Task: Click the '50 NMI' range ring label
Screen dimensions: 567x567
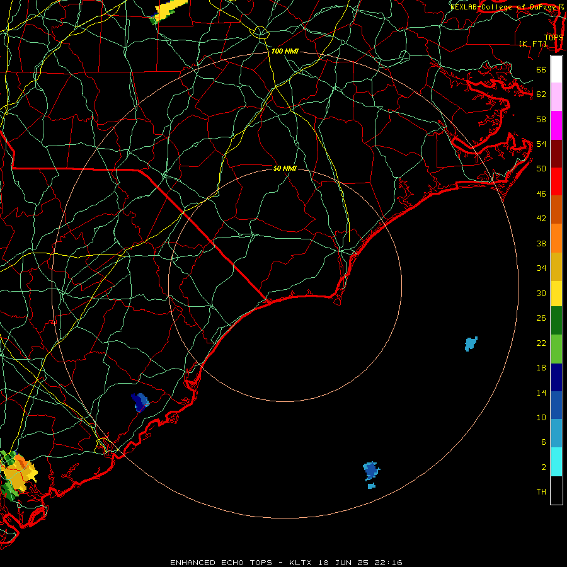Action: (x=285, y=168)
